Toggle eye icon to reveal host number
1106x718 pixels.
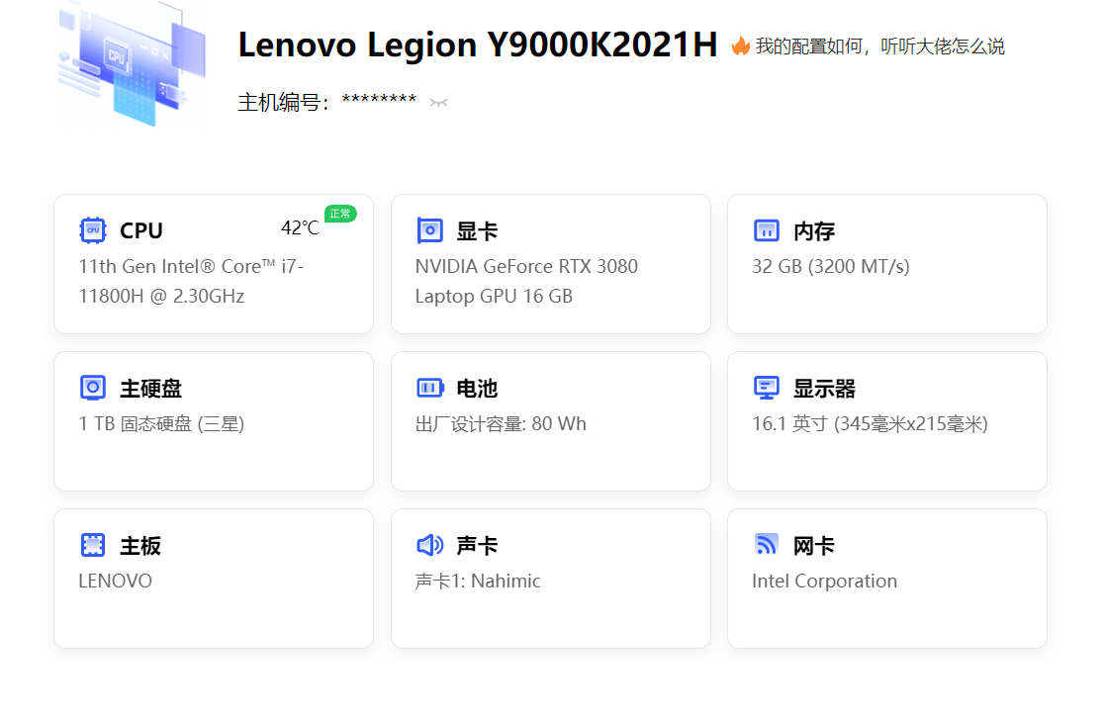438,103
